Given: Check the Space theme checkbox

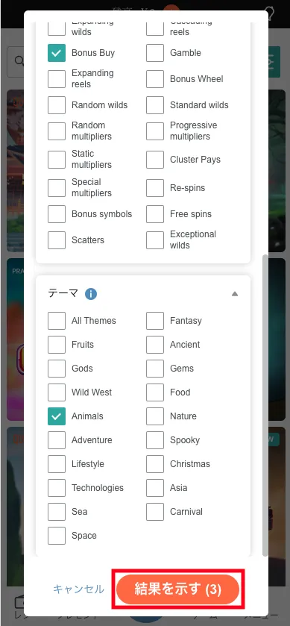Looking at the screenshot, I should 57,536.
